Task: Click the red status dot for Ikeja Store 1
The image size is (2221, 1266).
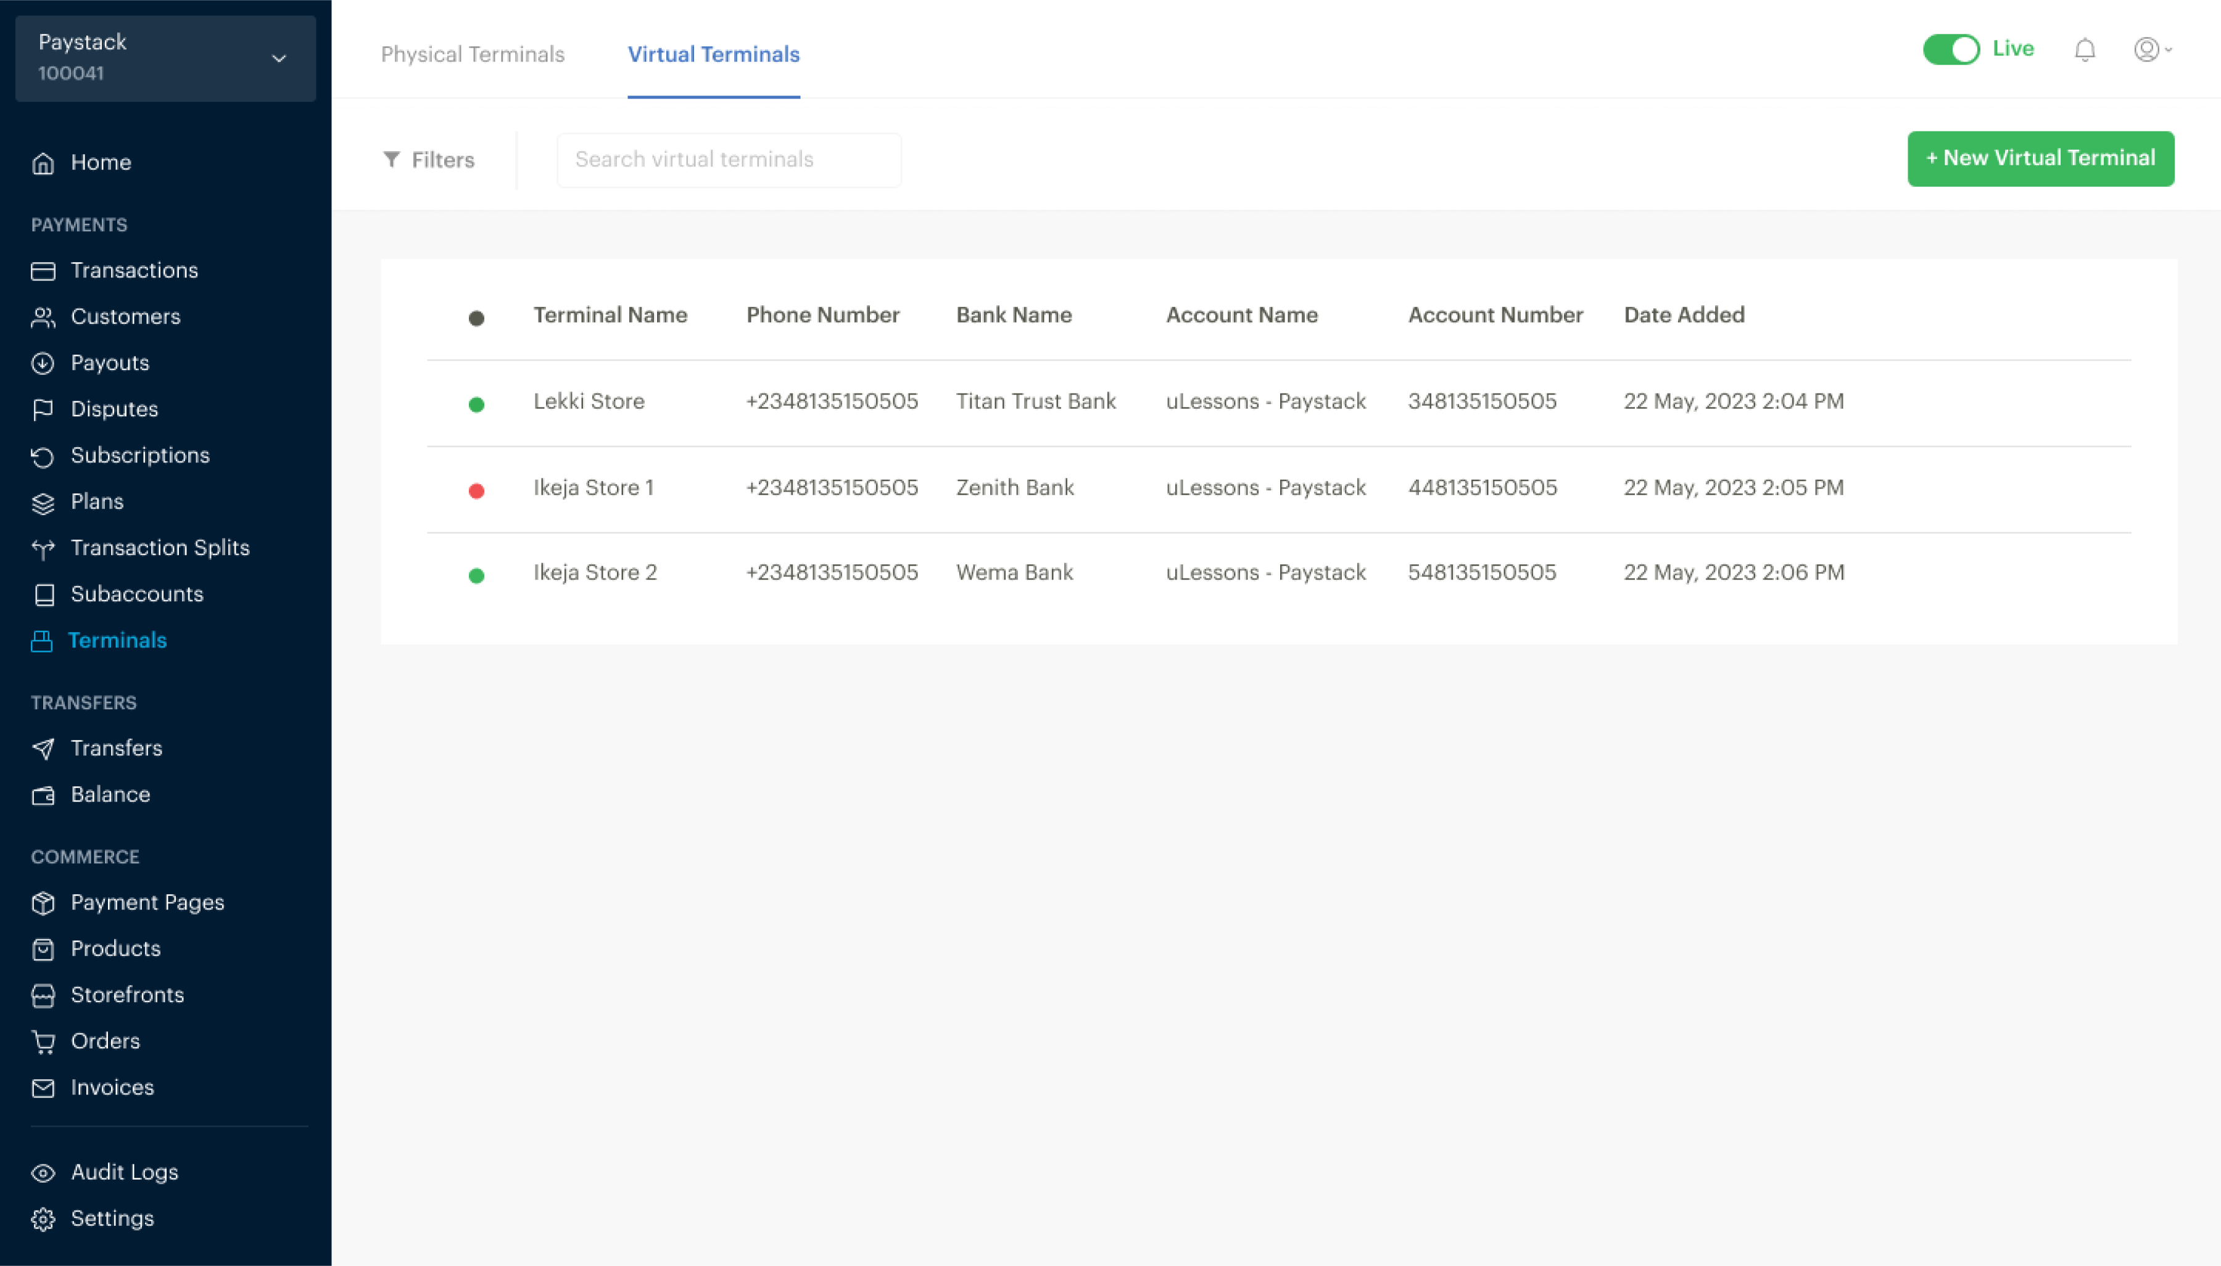Action: (x=476, y=490)
